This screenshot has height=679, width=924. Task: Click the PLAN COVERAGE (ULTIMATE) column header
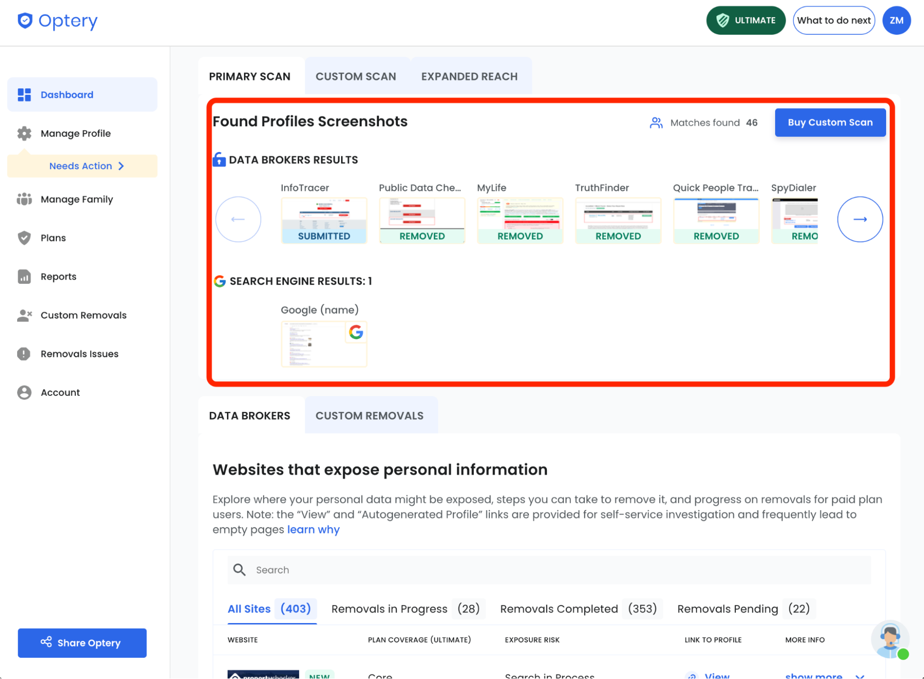click(419, 640)
